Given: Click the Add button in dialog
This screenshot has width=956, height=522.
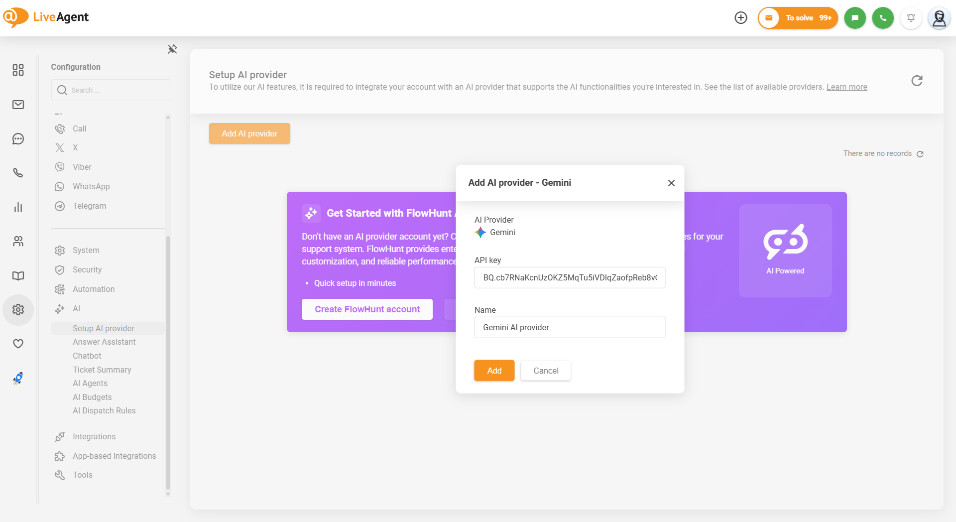Looking at the screenshot, I should [x=494, y=371].
